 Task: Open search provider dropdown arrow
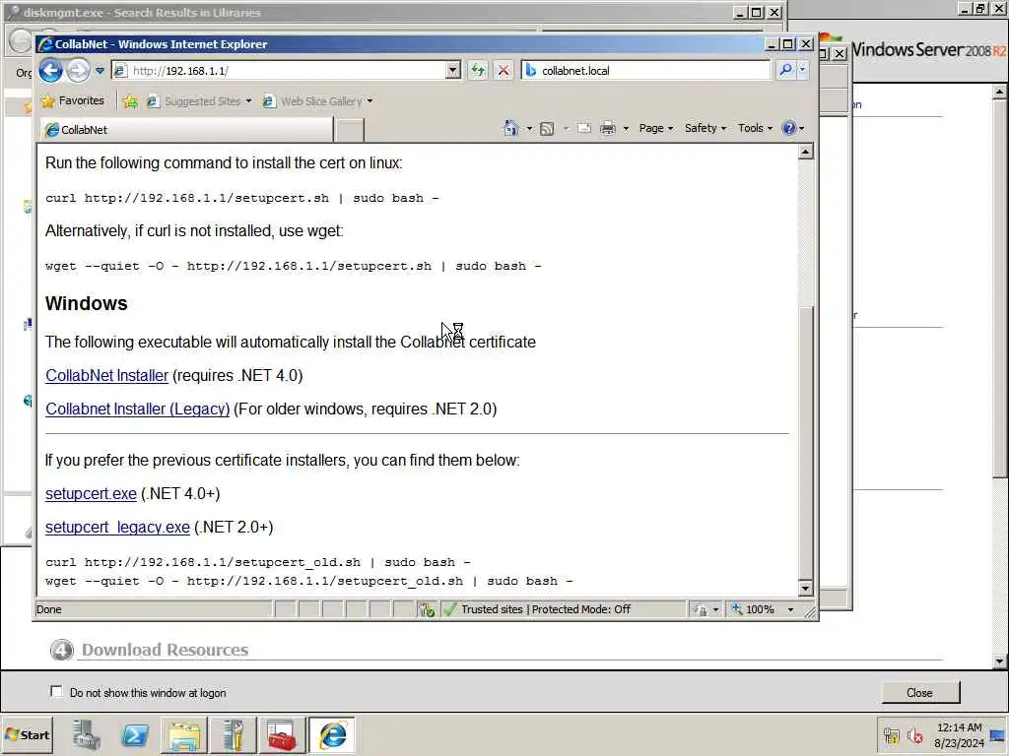pos(802,70)
